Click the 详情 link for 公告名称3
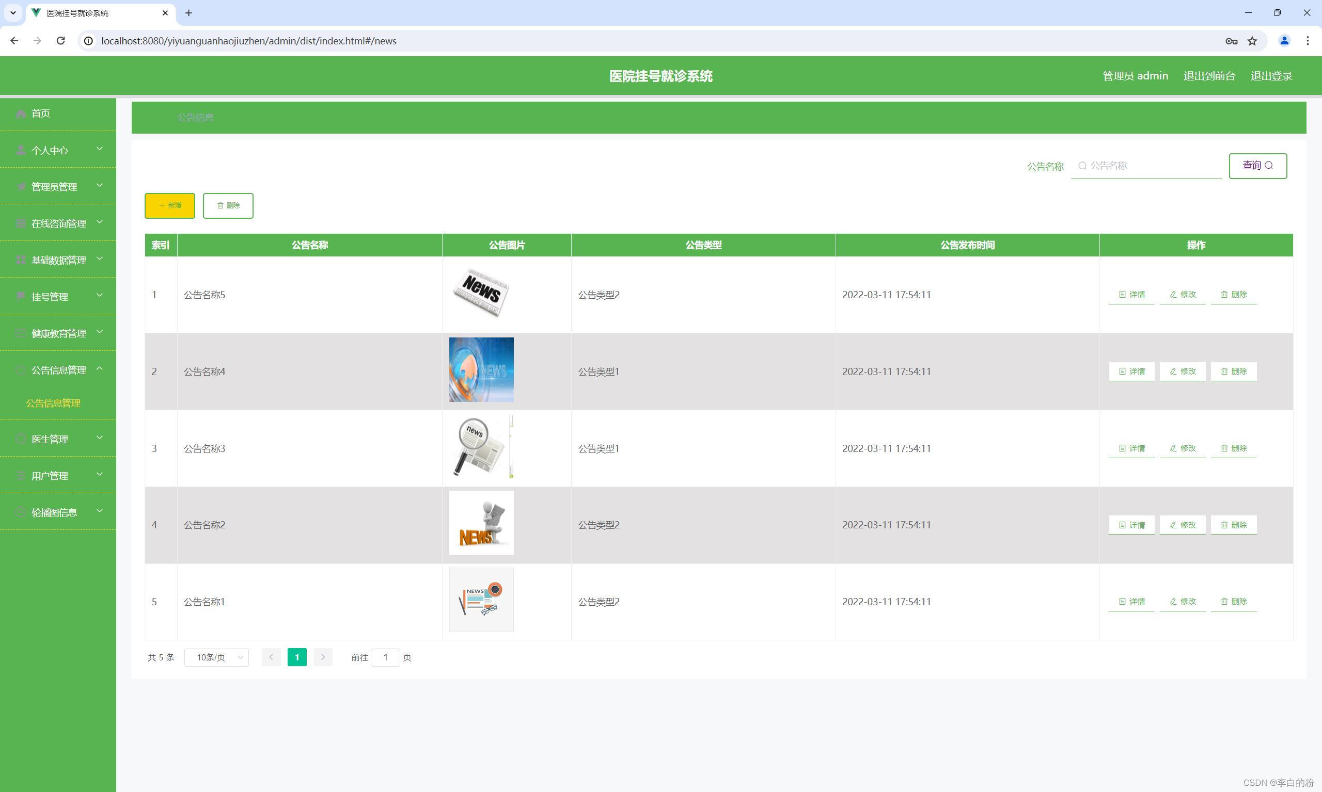This screenshot has height=792, width=1322. pos(1131,448)
